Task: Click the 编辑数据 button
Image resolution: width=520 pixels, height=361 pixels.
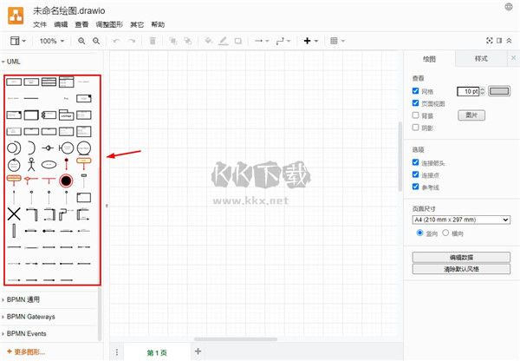Action: click(461, 258)
